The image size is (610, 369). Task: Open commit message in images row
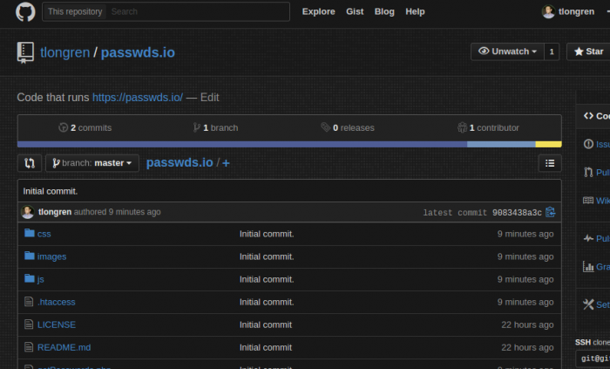(267, 256)
